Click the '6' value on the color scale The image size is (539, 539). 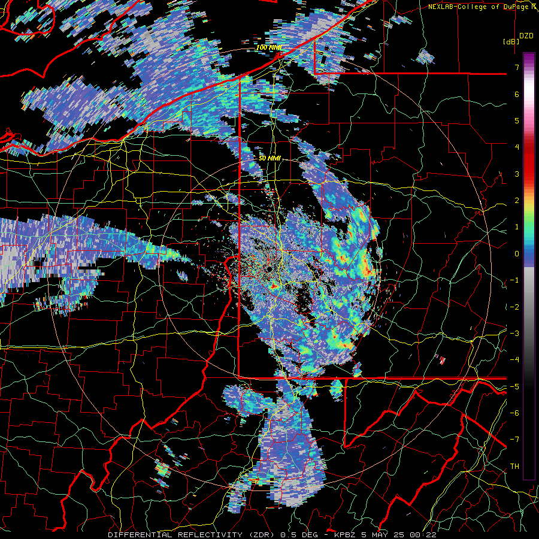[517, 94]
